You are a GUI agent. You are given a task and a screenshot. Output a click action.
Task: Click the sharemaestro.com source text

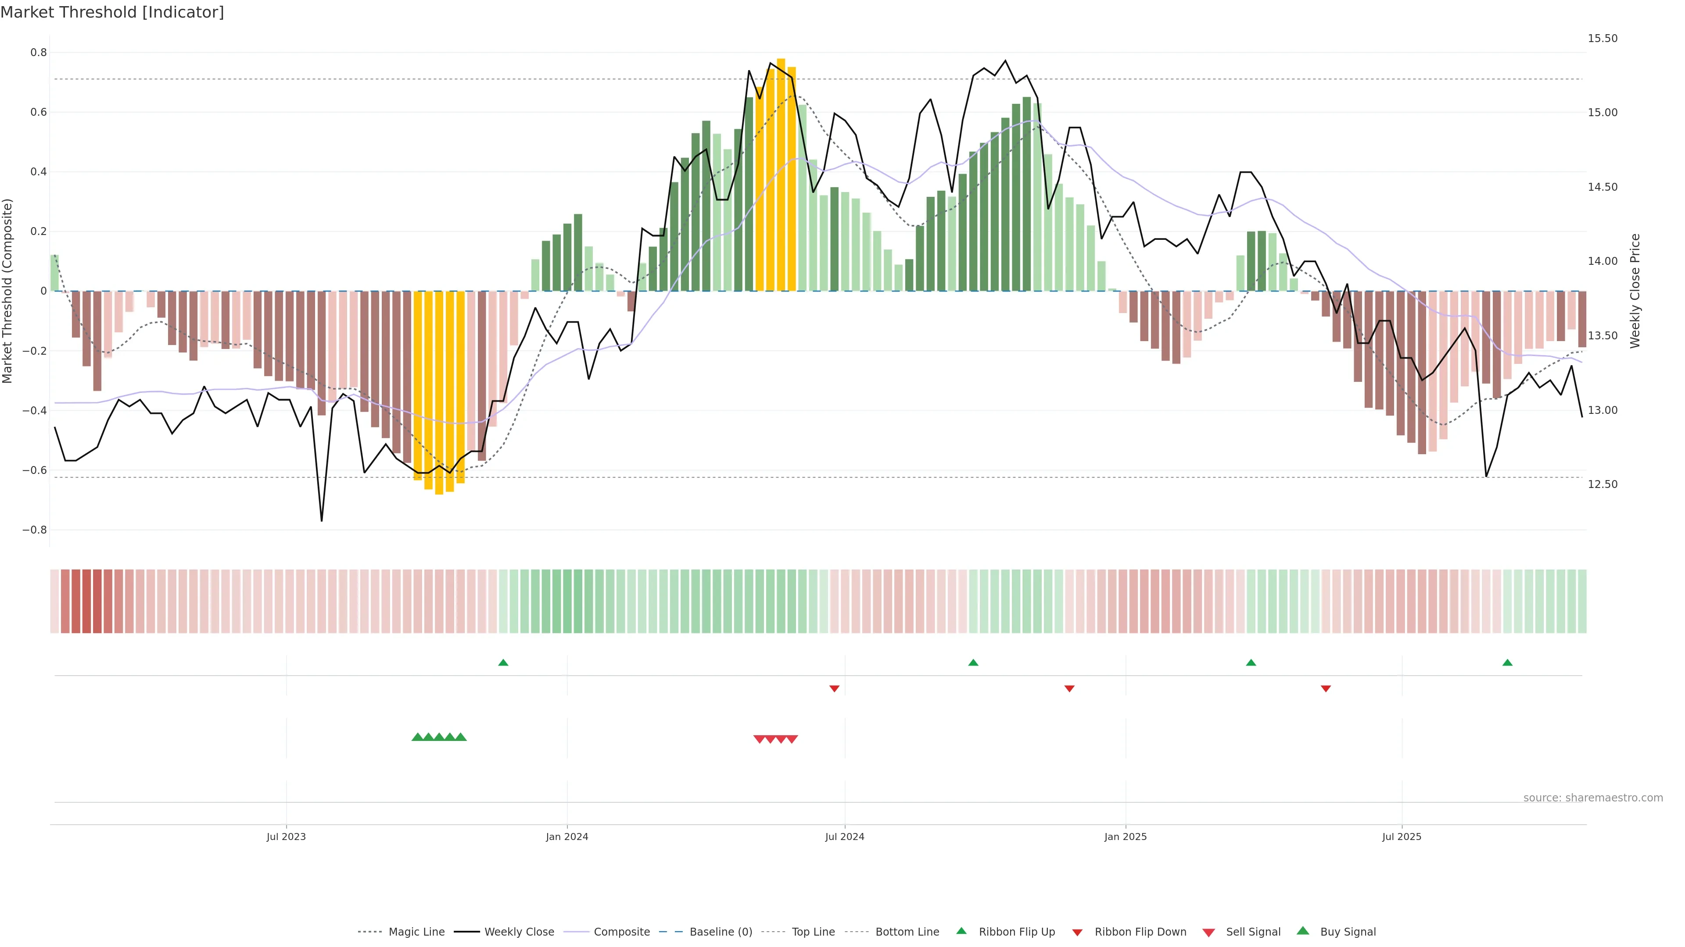coord(1593,798)
